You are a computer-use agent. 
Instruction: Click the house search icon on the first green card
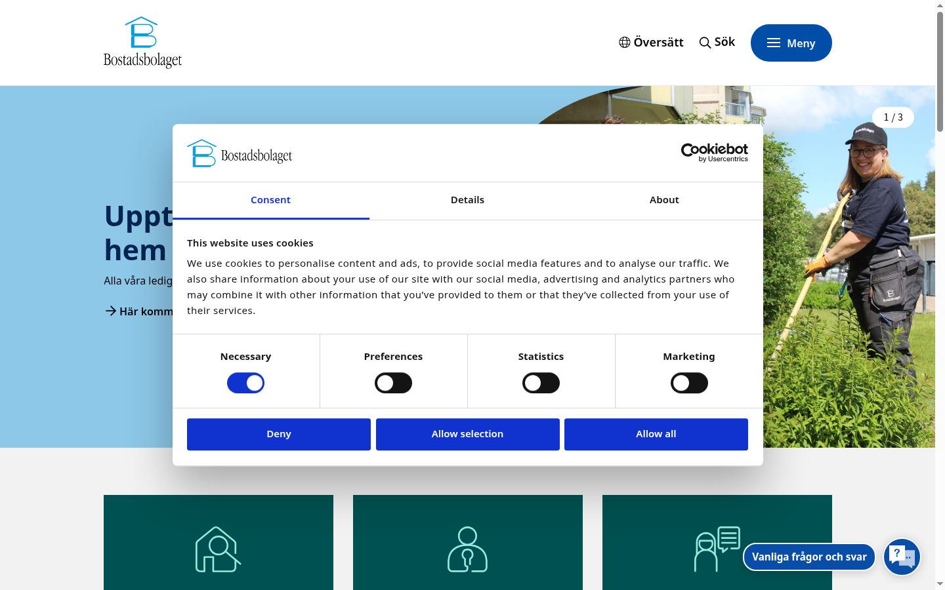pyautogui.click(x=218, y=549)
